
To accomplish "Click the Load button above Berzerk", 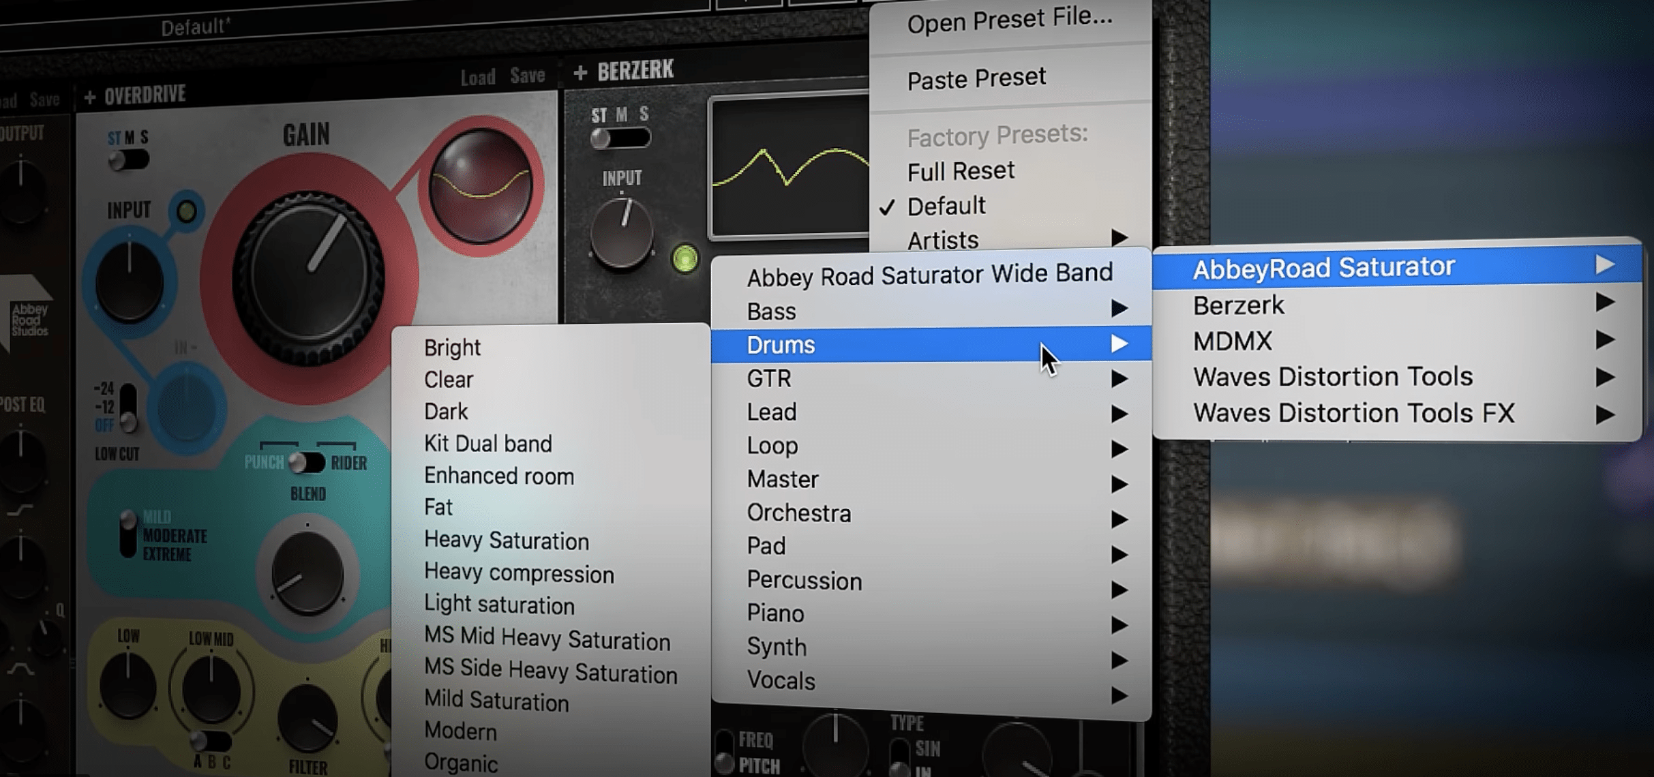I will (478, 78).
